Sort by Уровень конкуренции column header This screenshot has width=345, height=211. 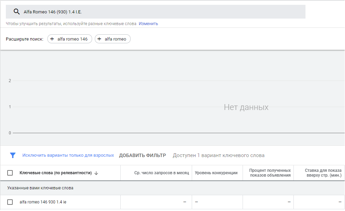point(216,173)
